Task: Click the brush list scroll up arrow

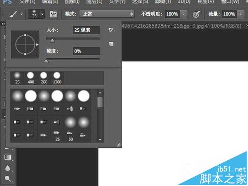Action: tap(100, 93)
